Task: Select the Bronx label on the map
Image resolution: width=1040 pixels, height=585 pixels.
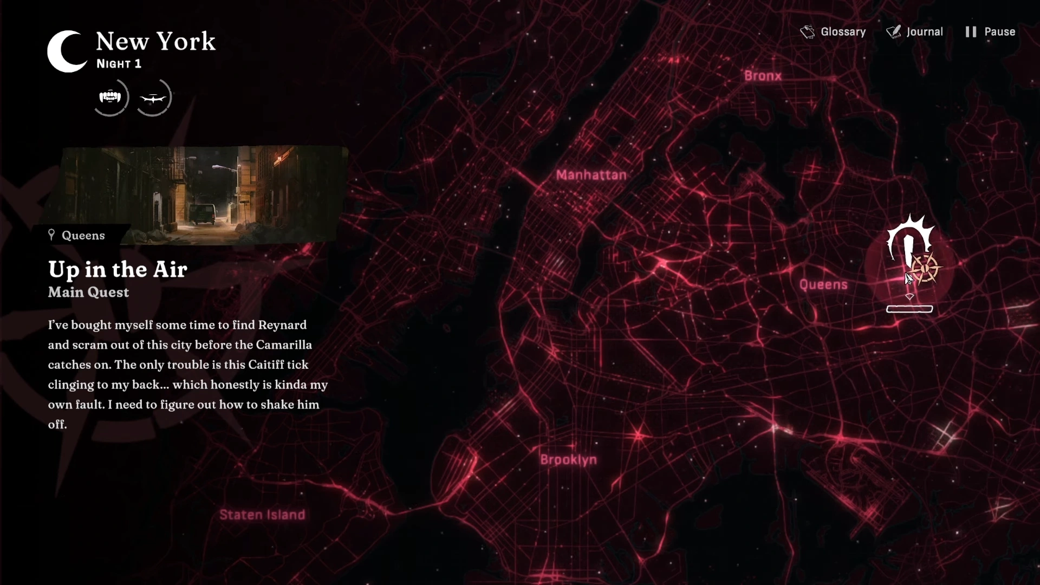Action: (763, 76)
